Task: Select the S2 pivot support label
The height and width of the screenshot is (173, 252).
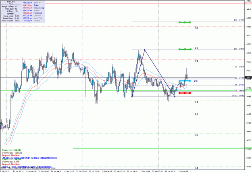Action: 196,114
